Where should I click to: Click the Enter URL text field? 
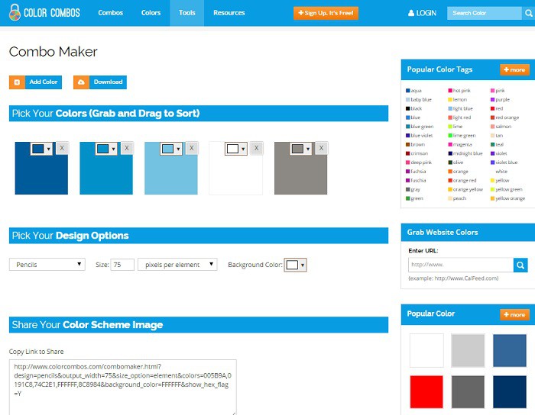[460, 265]
